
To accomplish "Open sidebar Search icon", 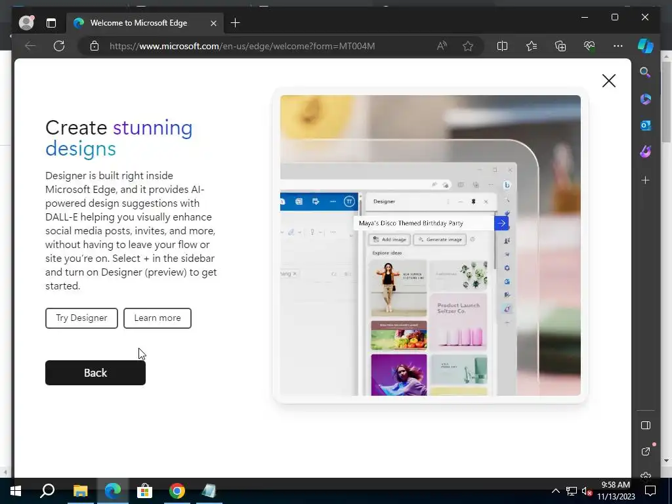I will coord(646,72).
